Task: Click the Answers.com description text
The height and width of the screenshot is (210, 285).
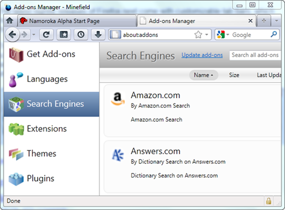Action: pos(174,176)
